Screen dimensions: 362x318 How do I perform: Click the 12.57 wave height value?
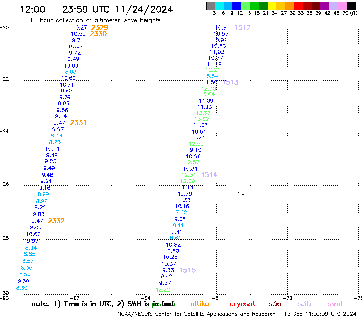[192, 162]
